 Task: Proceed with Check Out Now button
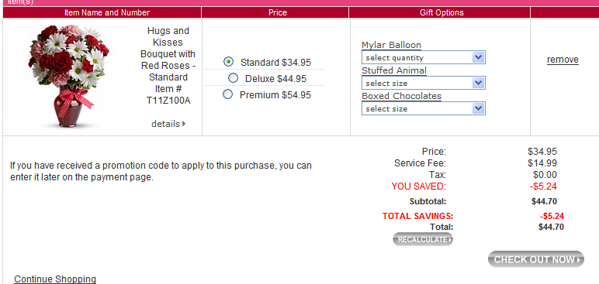coord(536,259)
